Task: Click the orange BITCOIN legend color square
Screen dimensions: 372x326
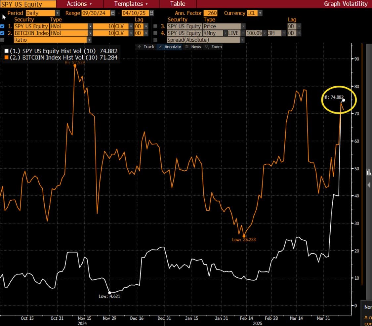Action: 6,58
